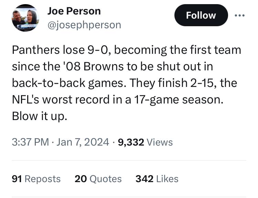Click the "17-game season" phrase
The image size is (258, 198).
tap(180, 100)
